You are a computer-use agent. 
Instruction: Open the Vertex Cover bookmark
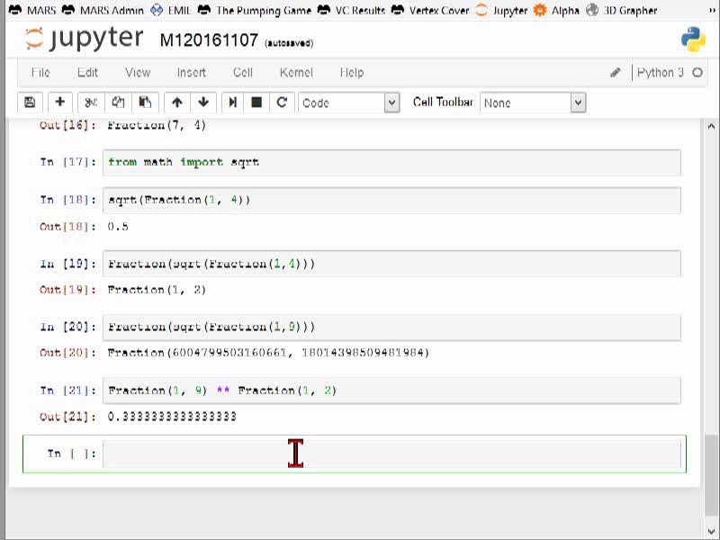click(430, 10)
